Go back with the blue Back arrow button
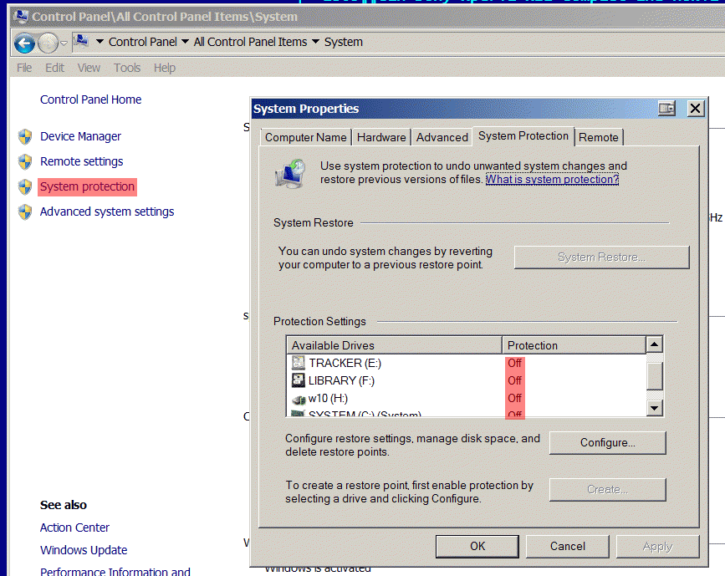725x576 pixels. click(24, 43)
